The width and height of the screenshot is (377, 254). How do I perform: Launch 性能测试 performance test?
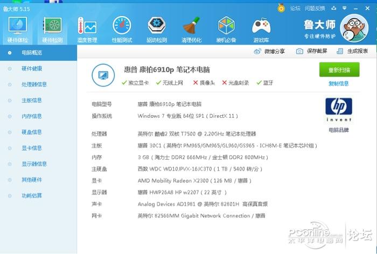[x=122, y=30]
